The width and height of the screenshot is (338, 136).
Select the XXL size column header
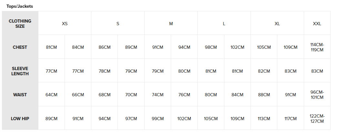coord(317,24)
